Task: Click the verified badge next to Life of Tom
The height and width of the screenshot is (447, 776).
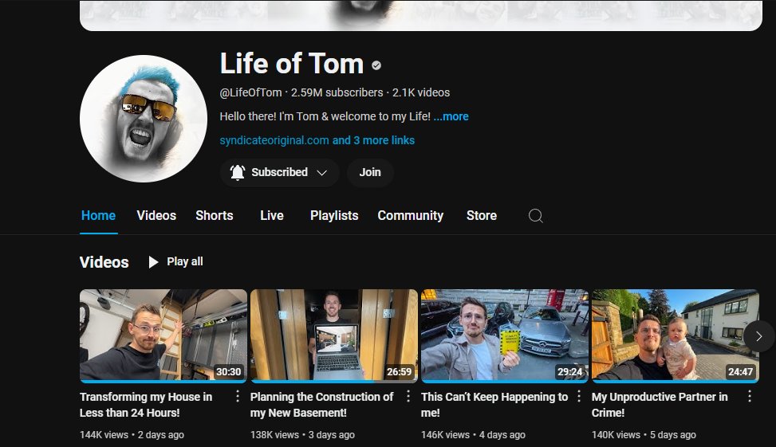Action: click(376, 65)
